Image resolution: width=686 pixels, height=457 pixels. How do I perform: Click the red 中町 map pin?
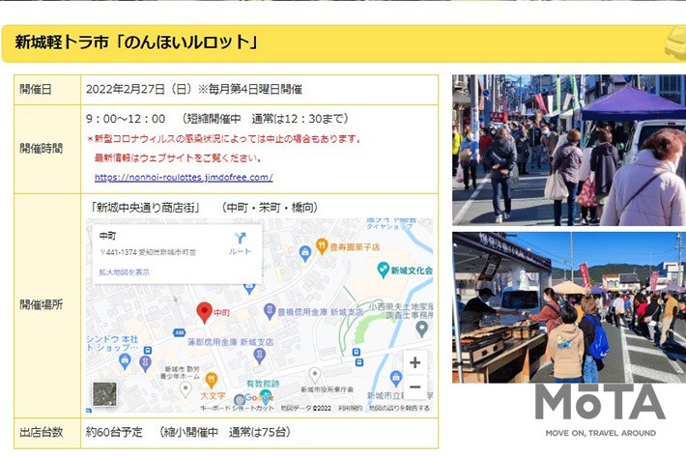coord(204,313)
